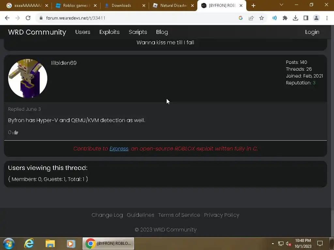Click the 'Posts: 140' stat
Viewport: 334px width, 250px height.
point(296,62)
